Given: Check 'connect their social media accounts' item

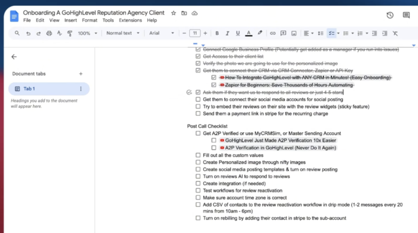Looking at the screenshot, I should point(198,99).
